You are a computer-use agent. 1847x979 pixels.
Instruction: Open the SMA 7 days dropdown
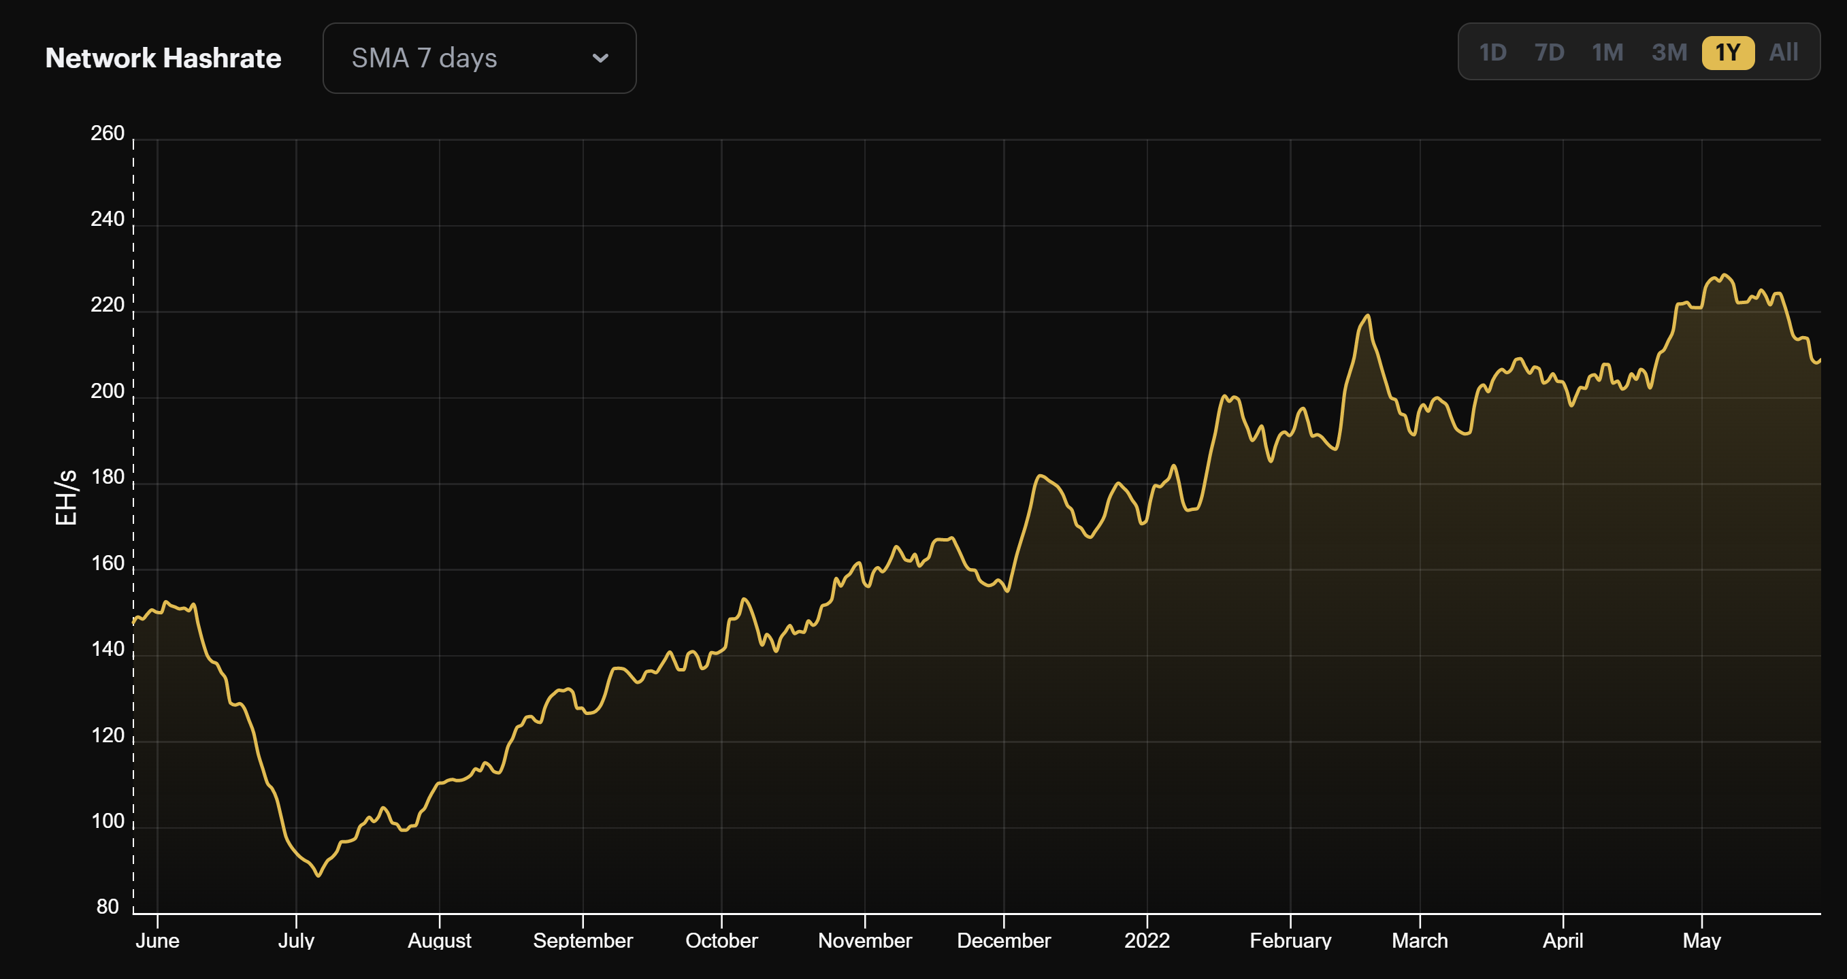479,58
